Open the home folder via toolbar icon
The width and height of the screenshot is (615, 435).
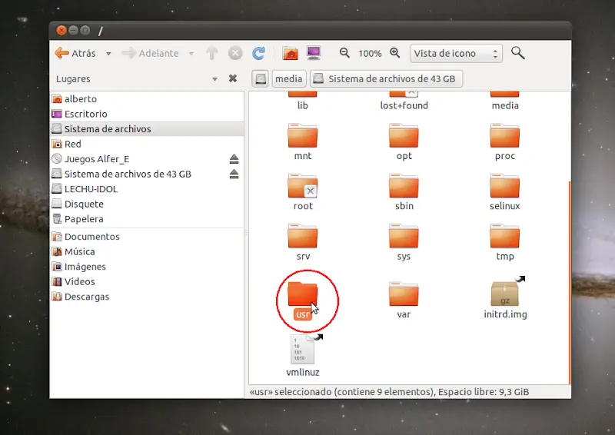290,53
